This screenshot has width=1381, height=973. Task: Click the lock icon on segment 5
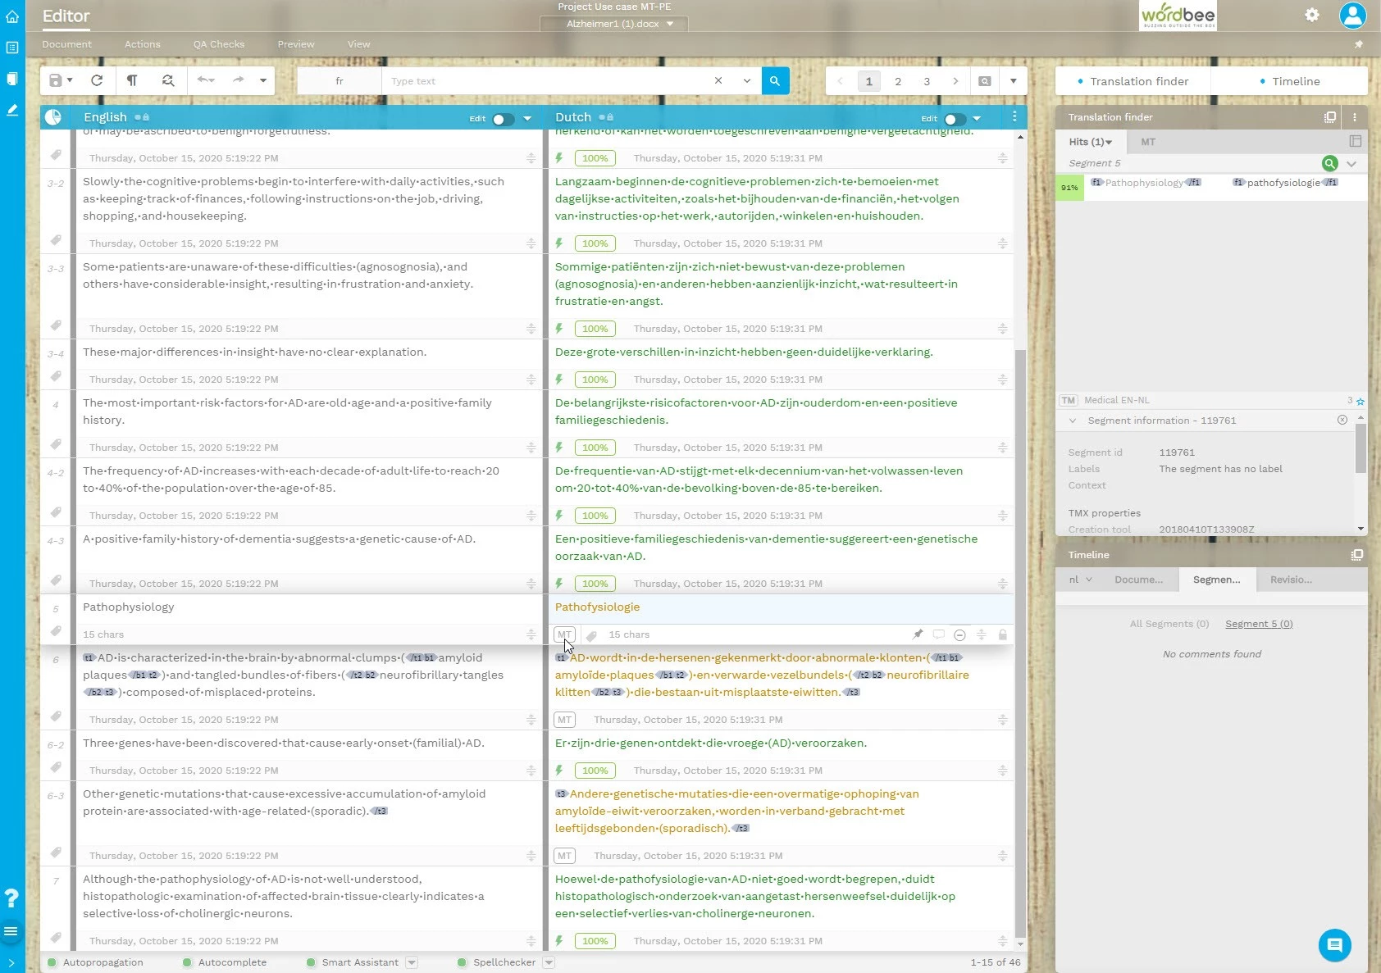point(1002,634)
